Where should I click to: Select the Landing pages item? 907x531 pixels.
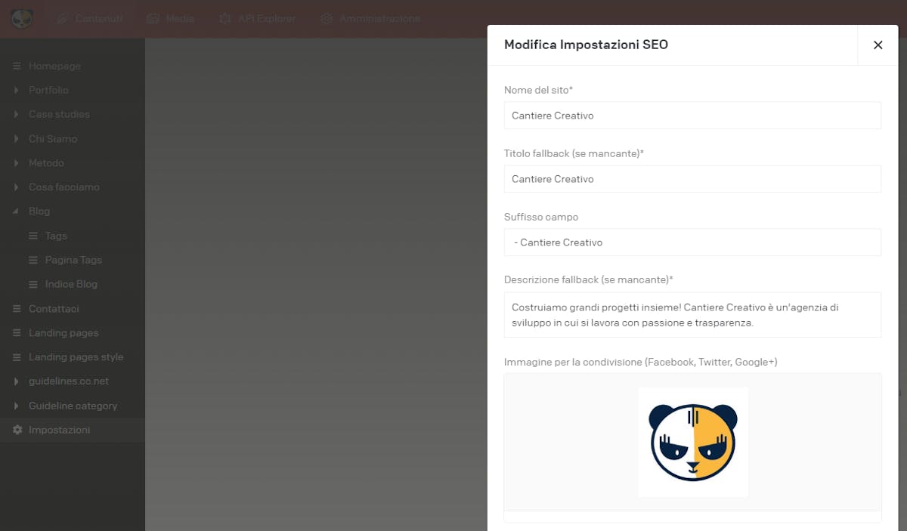pos(73,333)
